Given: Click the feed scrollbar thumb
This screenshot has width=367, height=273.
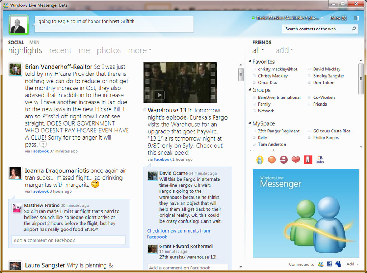Looking at the screenshot, I should point(241,74).
